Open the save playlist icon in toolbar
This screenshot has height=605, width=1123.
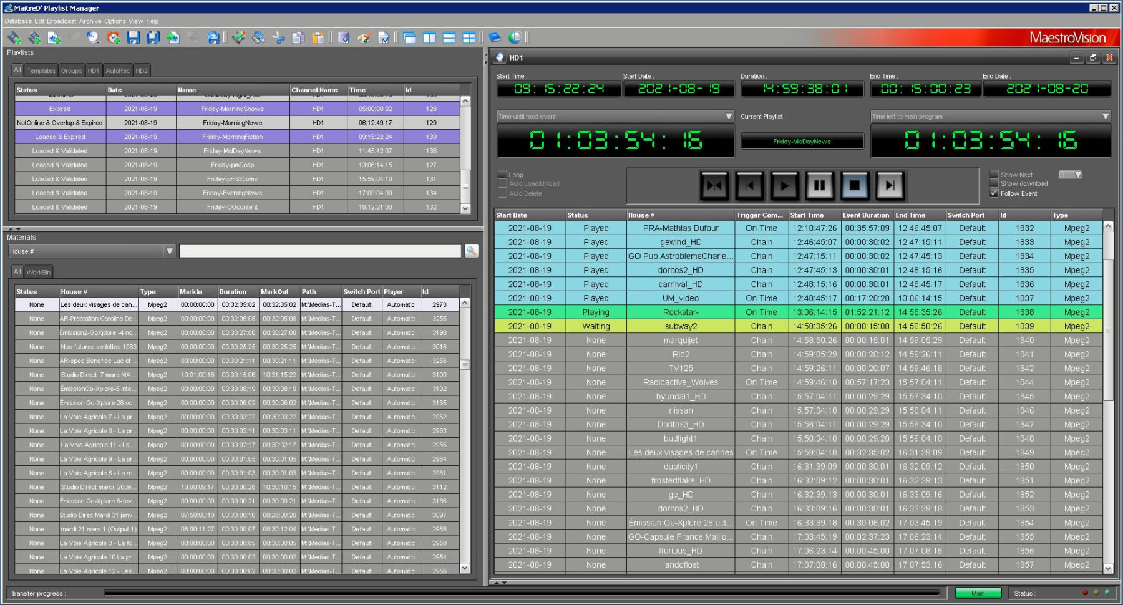tap(134, 38)
